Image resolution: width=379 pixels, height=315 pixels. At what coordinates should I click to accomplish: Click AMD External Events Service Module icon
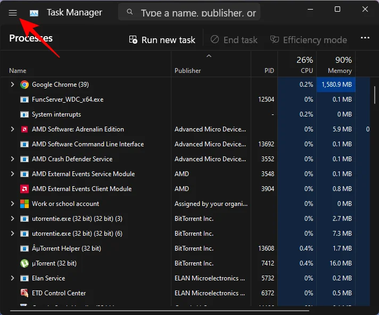(x=24, y=174)
